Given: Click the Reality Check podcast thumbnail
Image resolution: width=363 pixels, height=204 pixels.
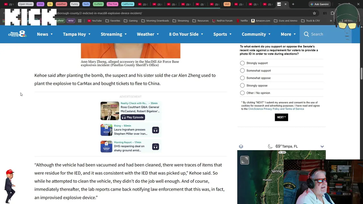Looking at the screenshot, I should (110, 111).
